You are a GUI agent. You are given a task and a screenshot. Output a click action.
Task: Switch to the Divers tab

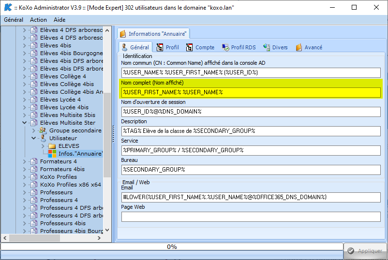275,47
